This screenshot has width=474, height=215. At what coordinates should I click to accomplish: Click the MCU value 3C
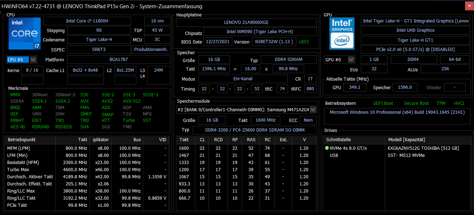click(x=157, y=40)
